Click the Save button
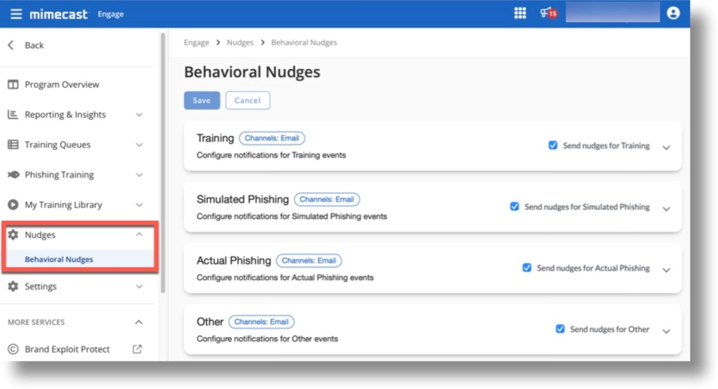 (x=202, y=101)
